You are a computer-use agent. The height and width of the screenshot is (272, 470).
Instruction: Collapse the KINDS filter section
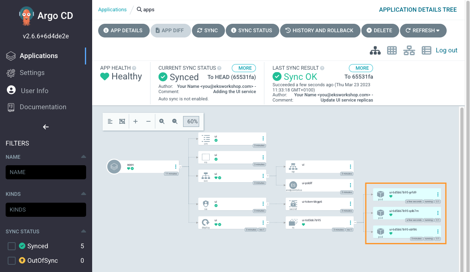tap(83, 194)
